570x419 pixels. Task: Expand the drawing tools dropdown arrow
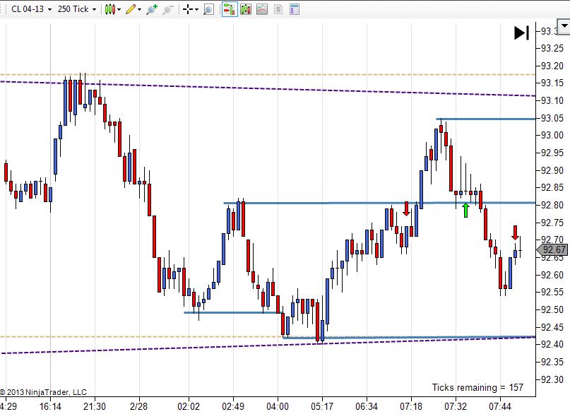139,9
